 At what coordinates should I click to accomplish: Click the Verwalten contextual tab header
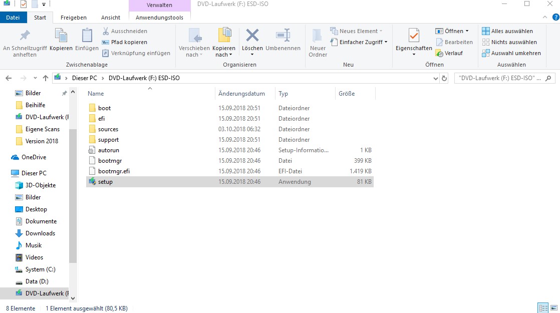pyautogui.click(x=159, y=5)
